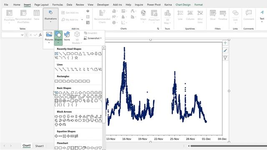Collapse the Shapes gallery button

point(58,38)
